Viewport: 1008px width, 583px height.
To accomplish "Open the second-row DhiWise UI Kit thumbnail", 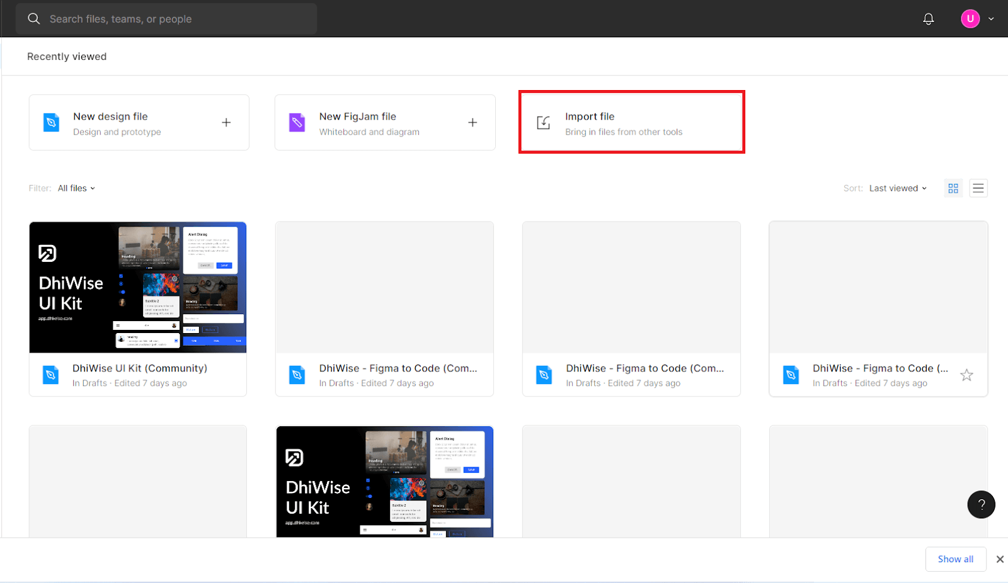I will (385, 482).
